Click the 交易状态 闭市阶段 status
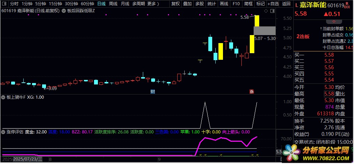The width and height of the screenshot is (355, 164). pos(324,142)
